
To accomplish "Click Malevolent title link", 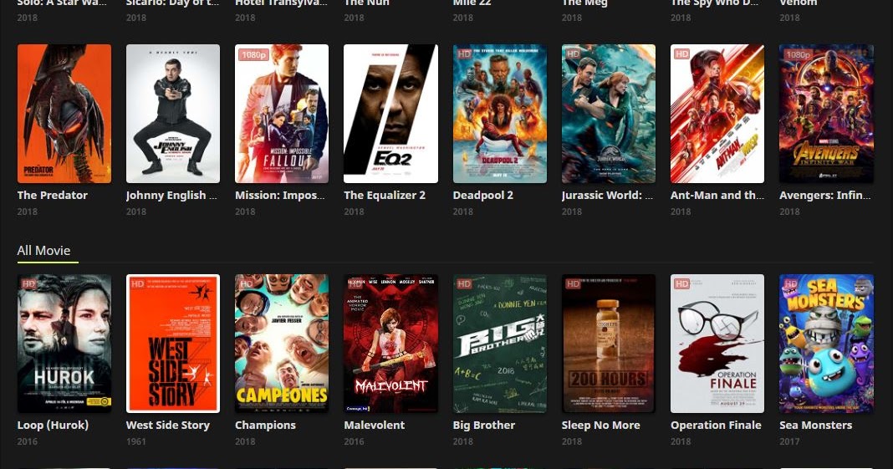I will (x=374, y=425).
